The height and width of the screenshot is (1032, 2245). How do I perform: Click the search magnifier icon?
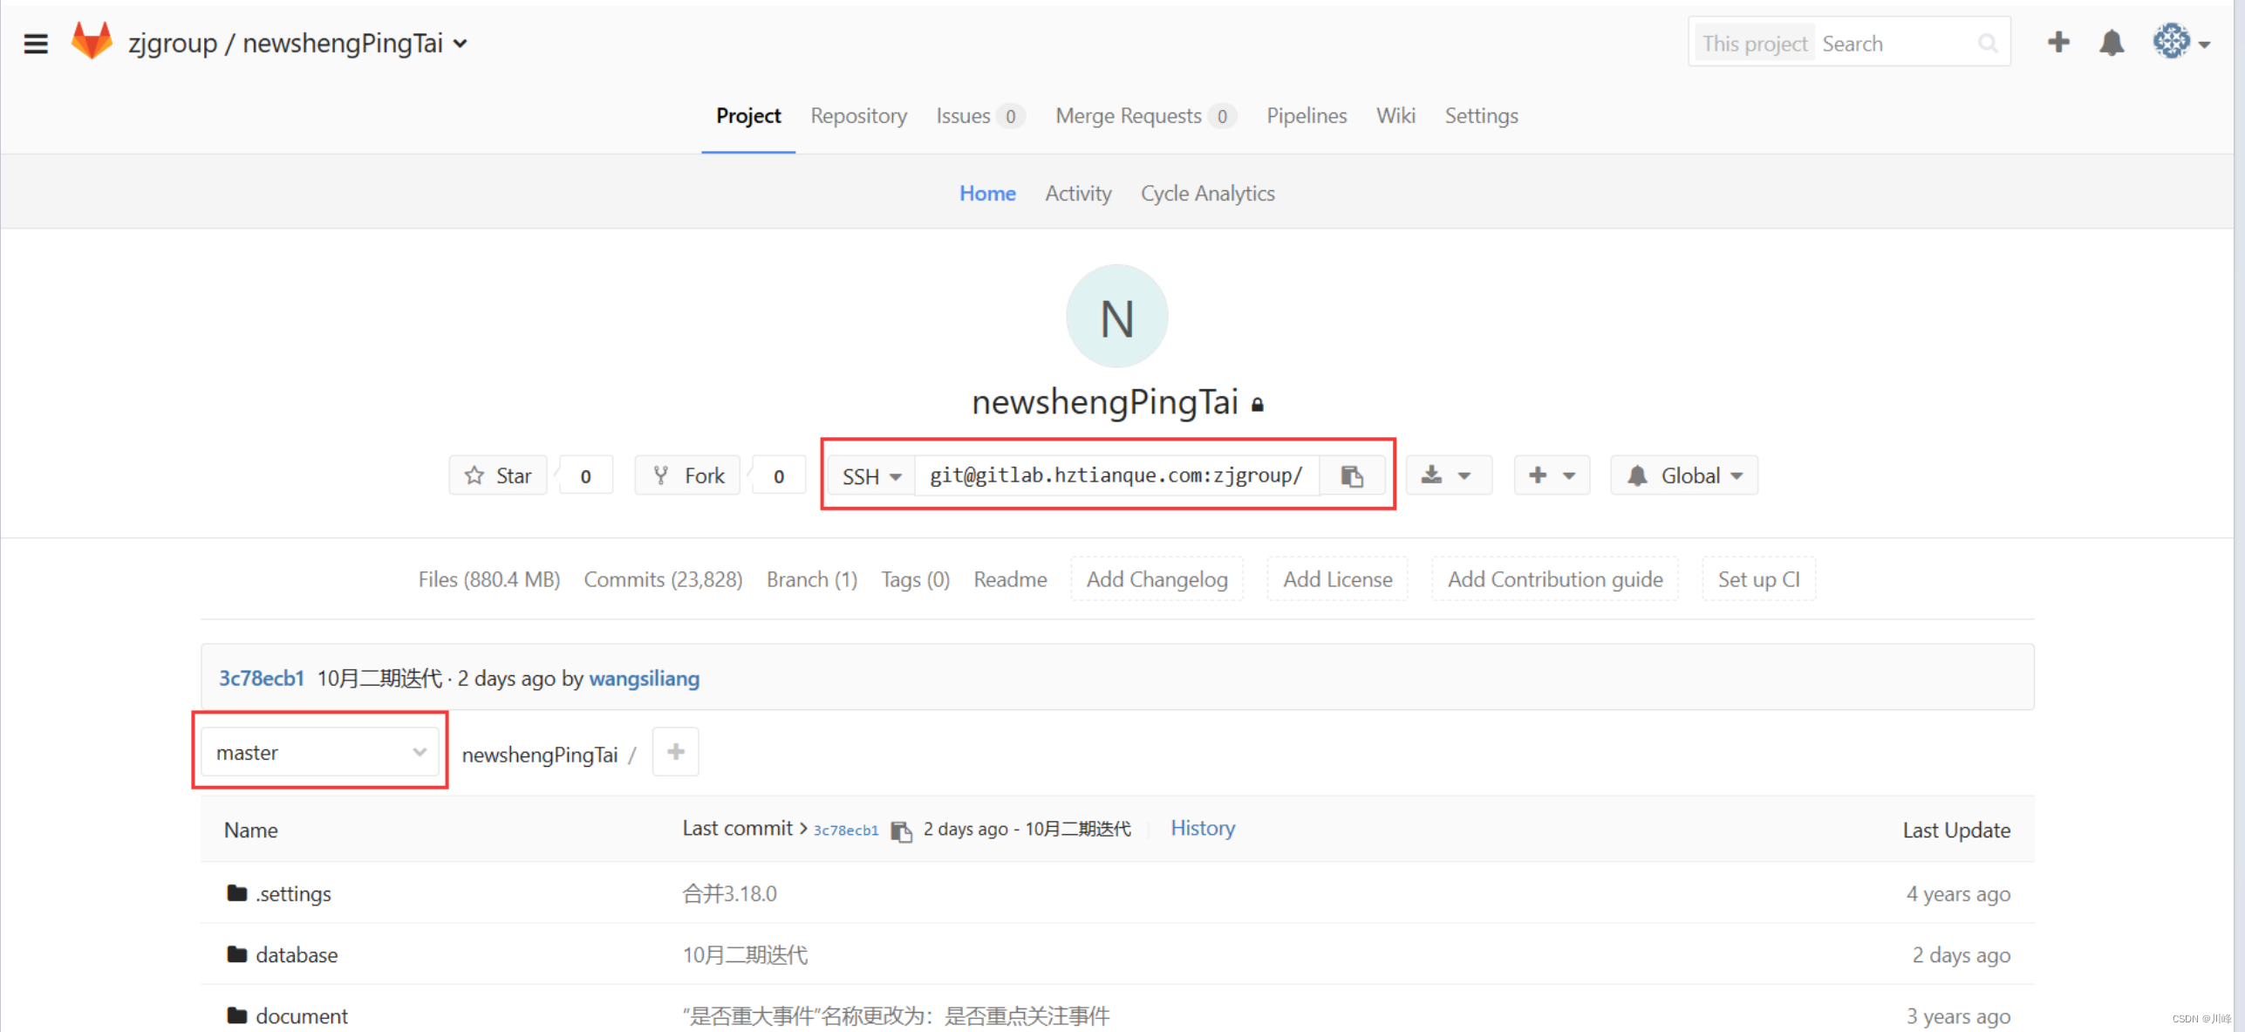tap(1987, 43)
